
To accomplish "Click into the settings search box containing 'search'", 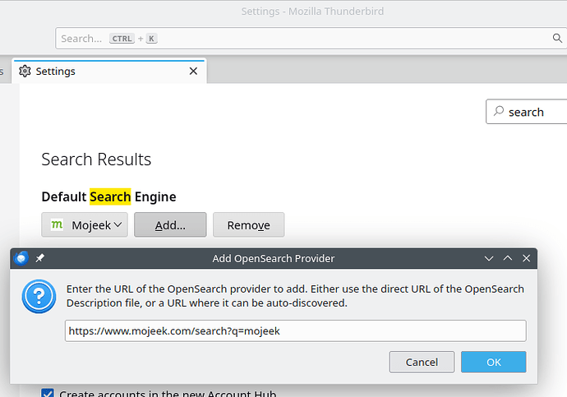I will point(527,112).
